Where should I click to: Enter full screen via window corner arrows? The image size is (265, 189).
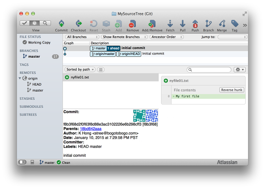coord(244,14)
